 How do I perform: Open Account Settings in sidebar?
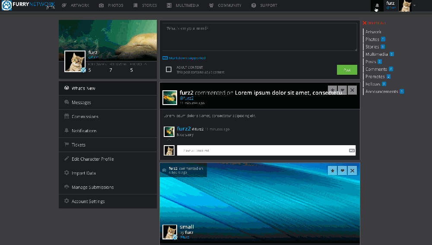[x=108, y=201]
